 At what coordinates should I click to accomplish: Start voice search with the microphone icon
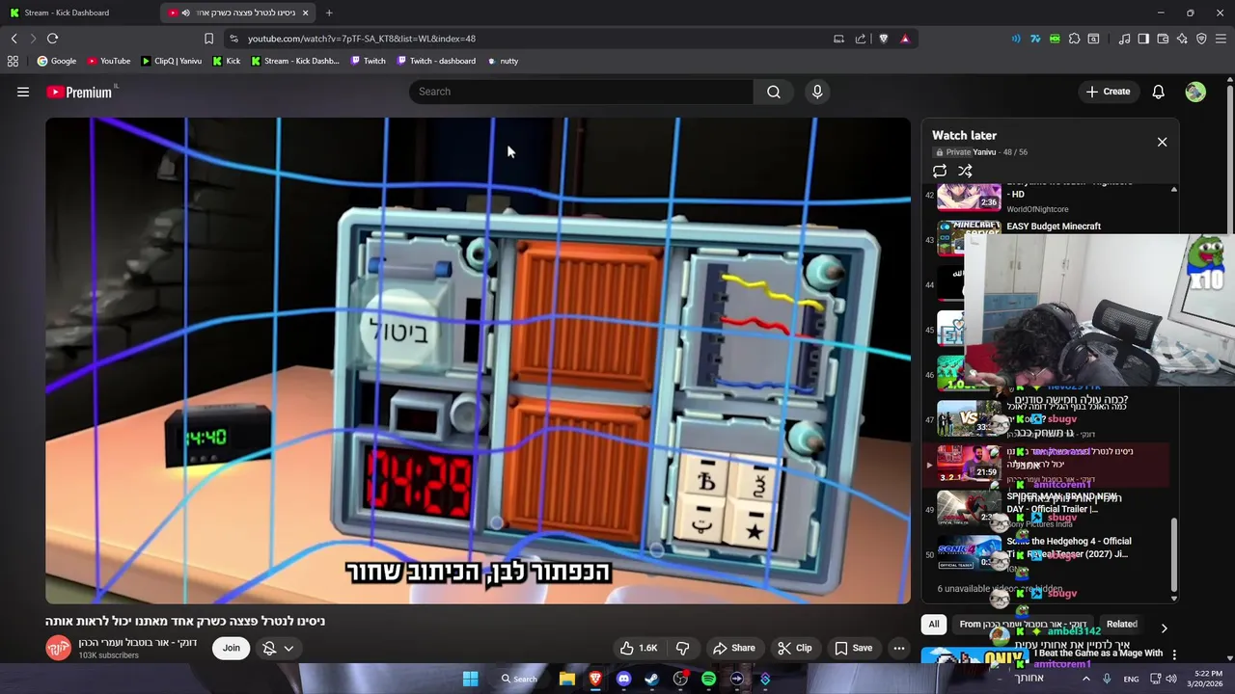coord(817,92)
